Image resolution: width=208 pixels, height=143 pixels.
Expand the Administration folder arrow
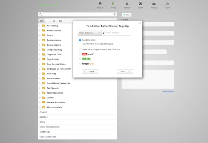pos(40,30)
